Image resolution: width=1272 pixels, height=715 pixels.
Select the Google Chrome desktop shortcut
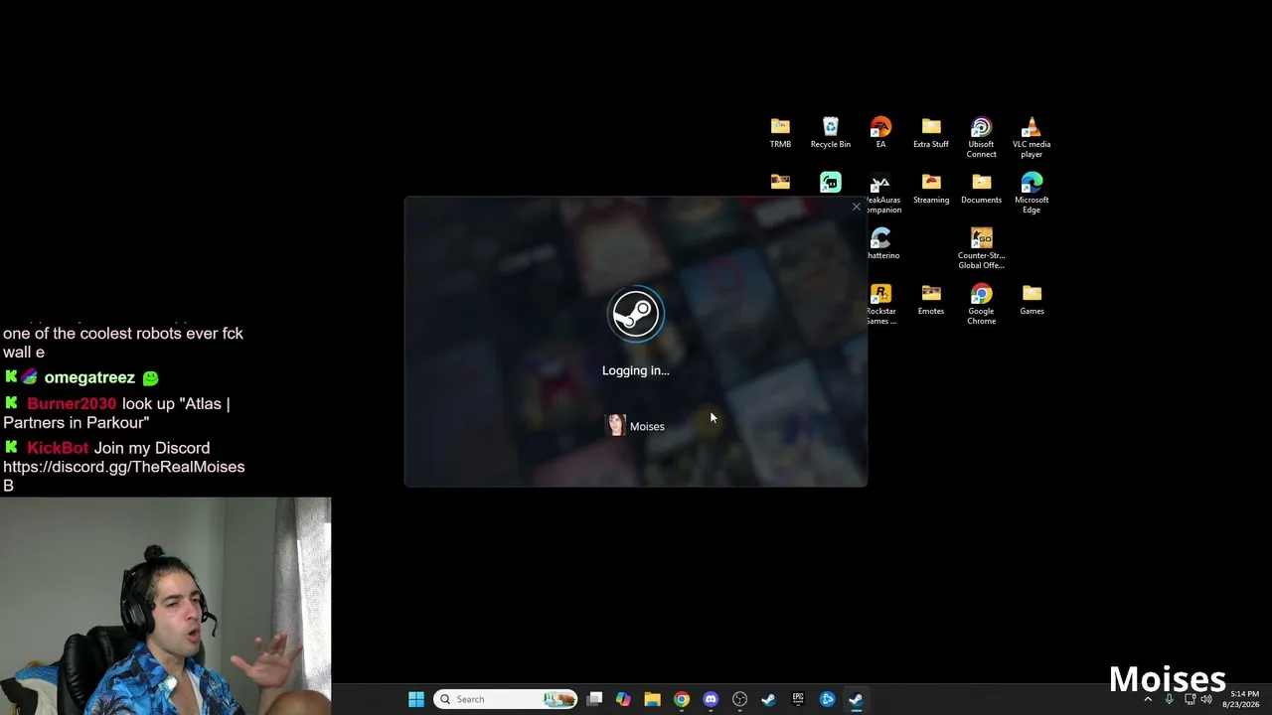981,304
